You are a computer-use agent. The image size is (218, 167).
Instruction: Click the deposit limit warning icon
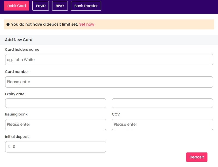[x=8, y=24]
